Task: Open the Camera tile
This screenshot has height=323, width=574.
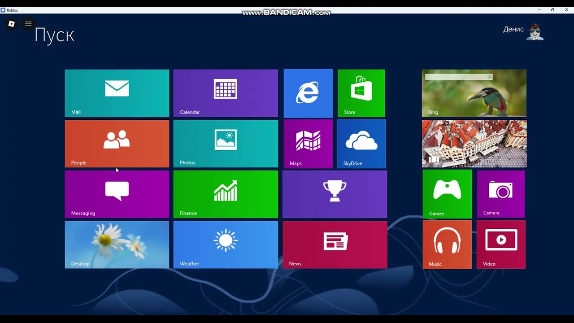Action: (x=501, y=194)
